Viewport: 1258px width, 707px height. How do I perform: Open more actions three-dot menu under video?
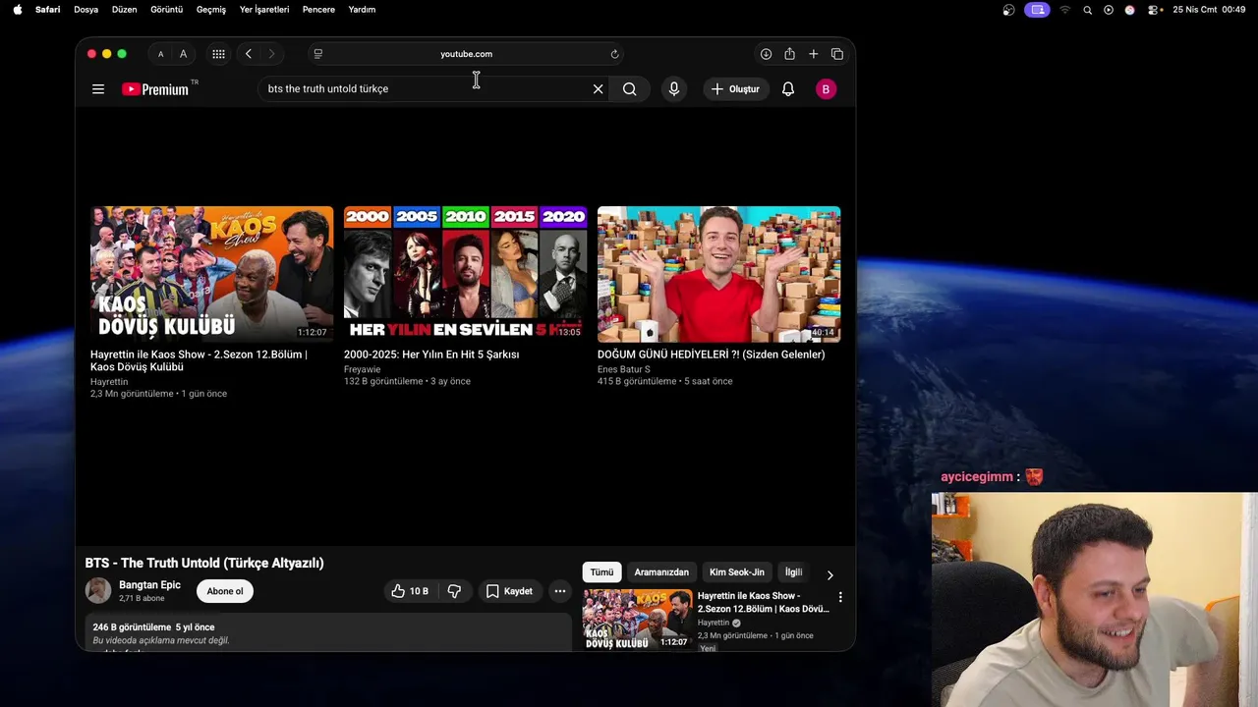[x=559, y=591]
